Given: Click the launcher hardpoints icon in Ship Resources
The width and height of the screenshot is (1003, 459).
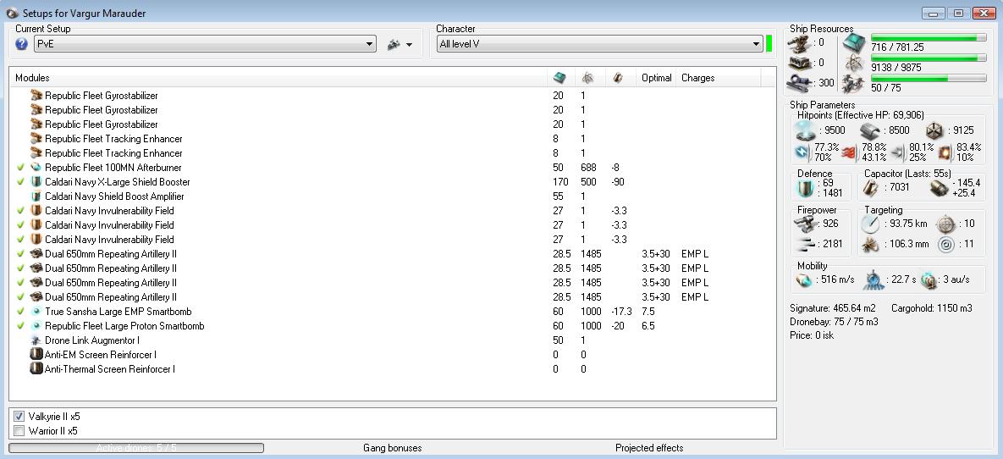Looking at the screenshot, I should pos(800,63).
